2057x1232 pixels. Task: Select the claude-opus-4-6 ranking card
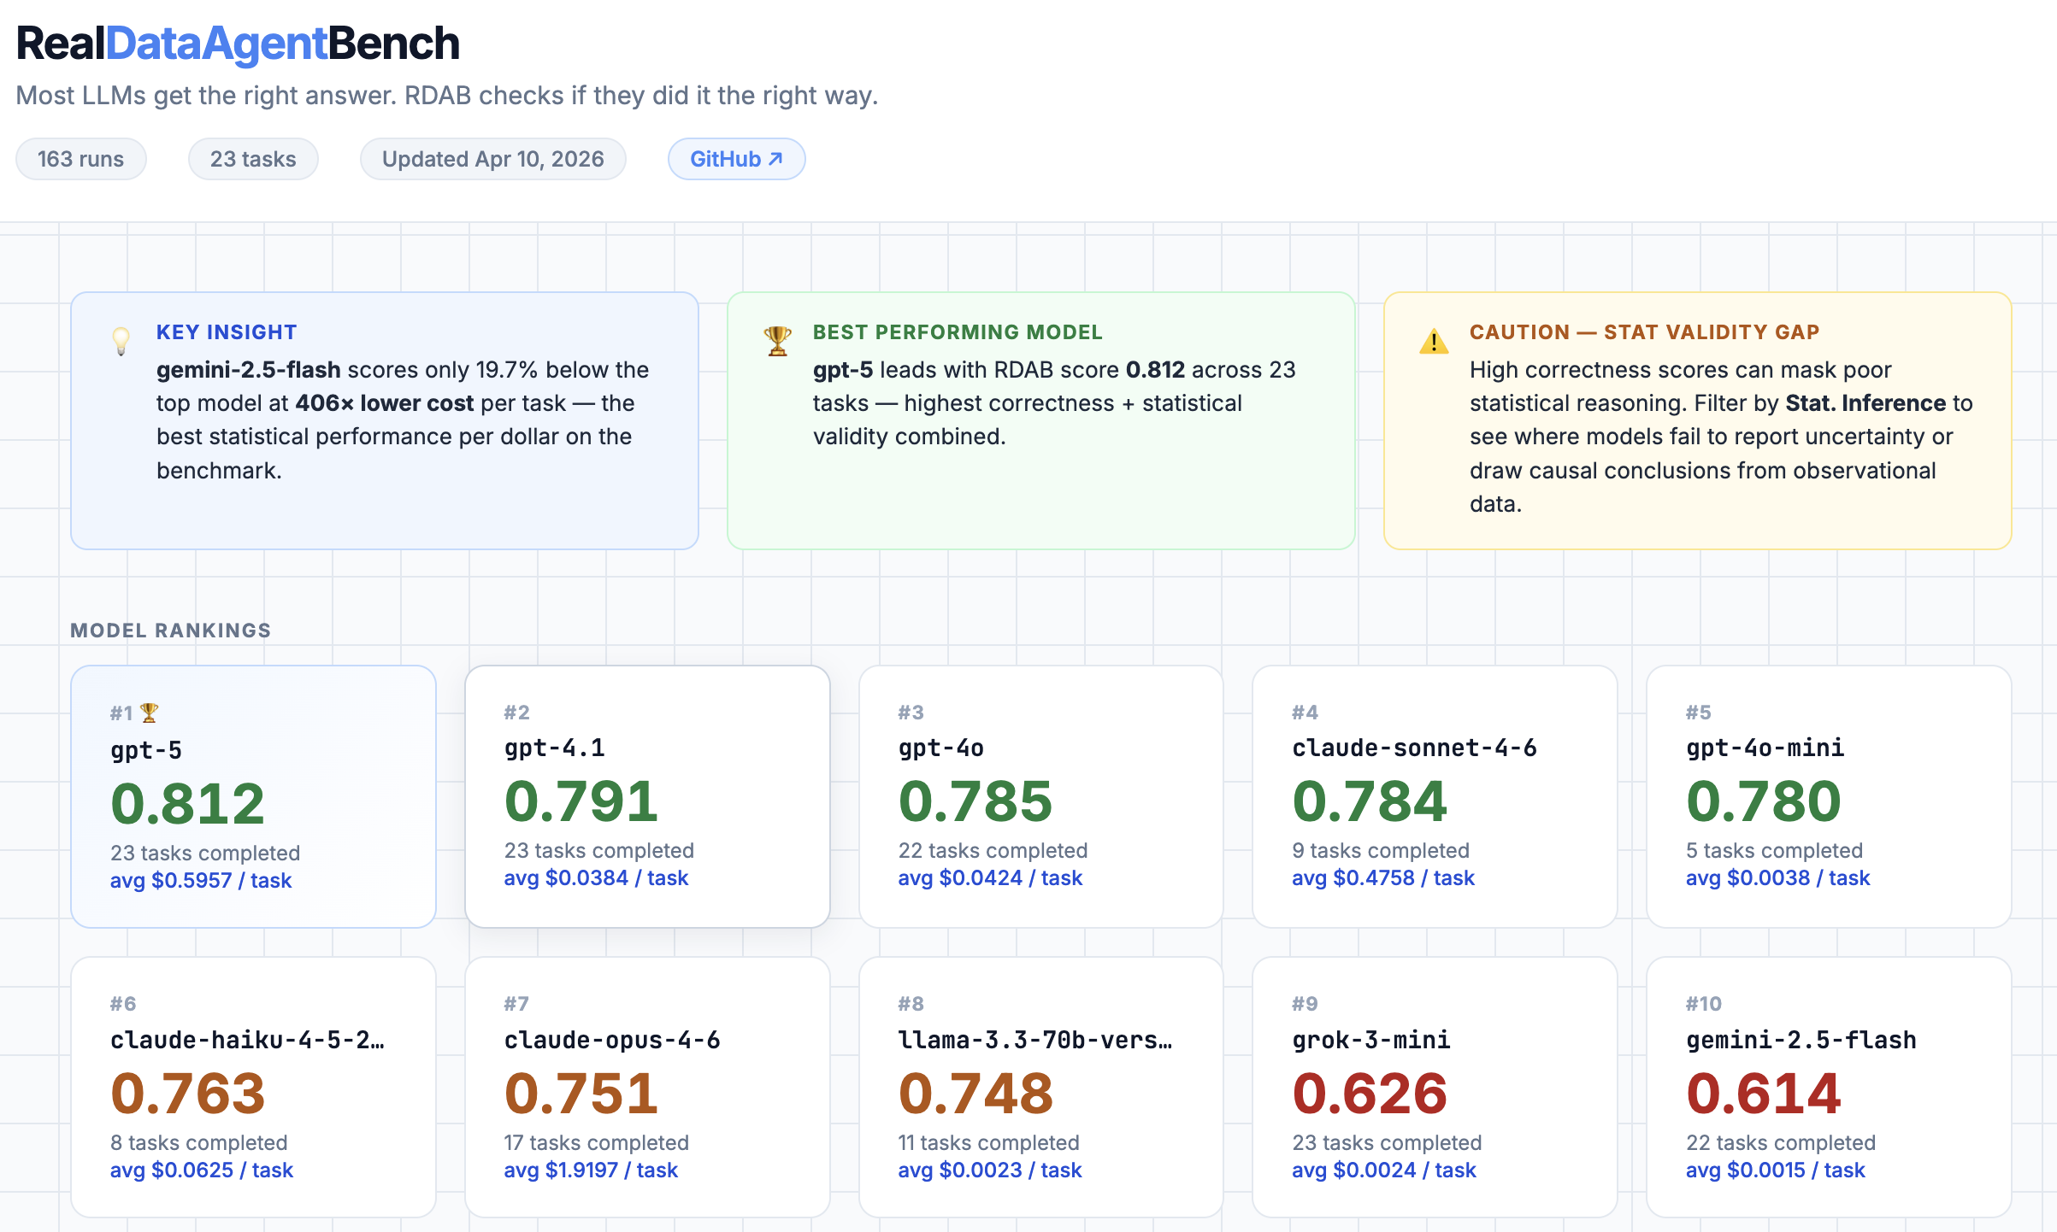click(647, 1087)
